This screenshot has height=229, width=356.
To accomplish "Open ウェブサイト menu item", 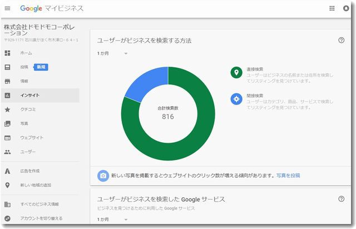I will [32, 138].
